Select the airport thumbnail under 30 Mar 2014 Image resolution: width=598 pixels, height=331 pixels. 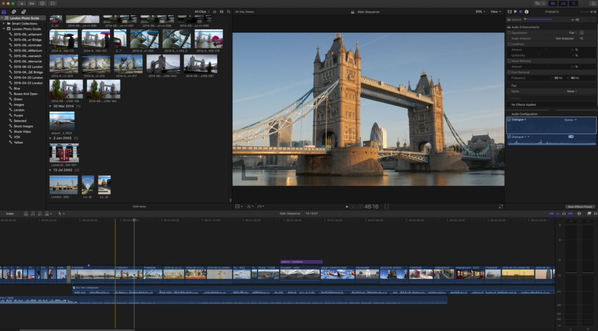tap(62, 121)
